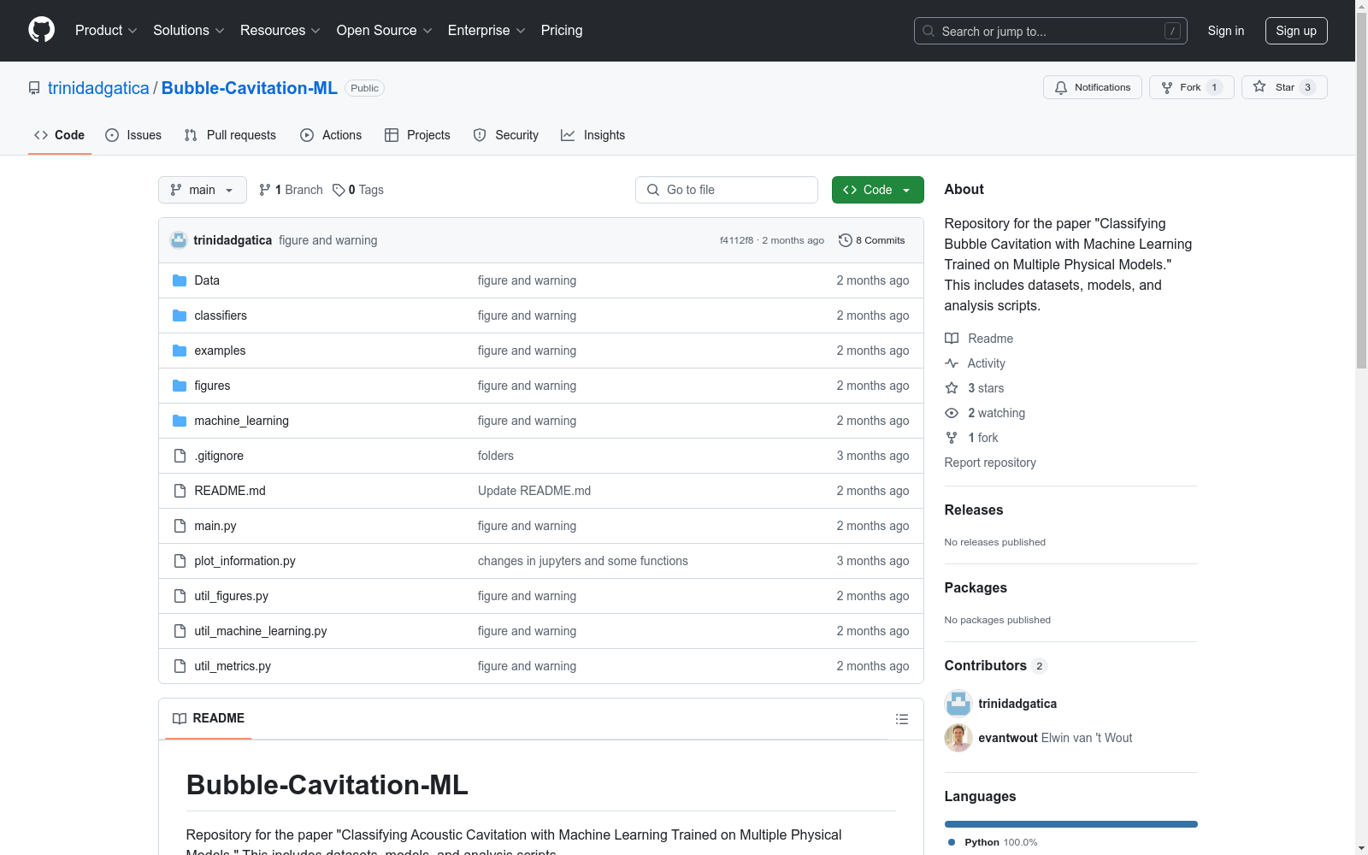1368x855 pixels.
Task: Click the Activity pulse icon
Action: pos(952,363)
